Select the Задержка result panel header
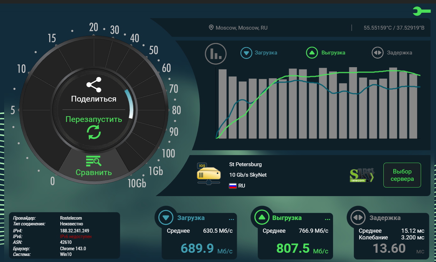This screenshot has width=436, height=262. [x=385, y=218]
